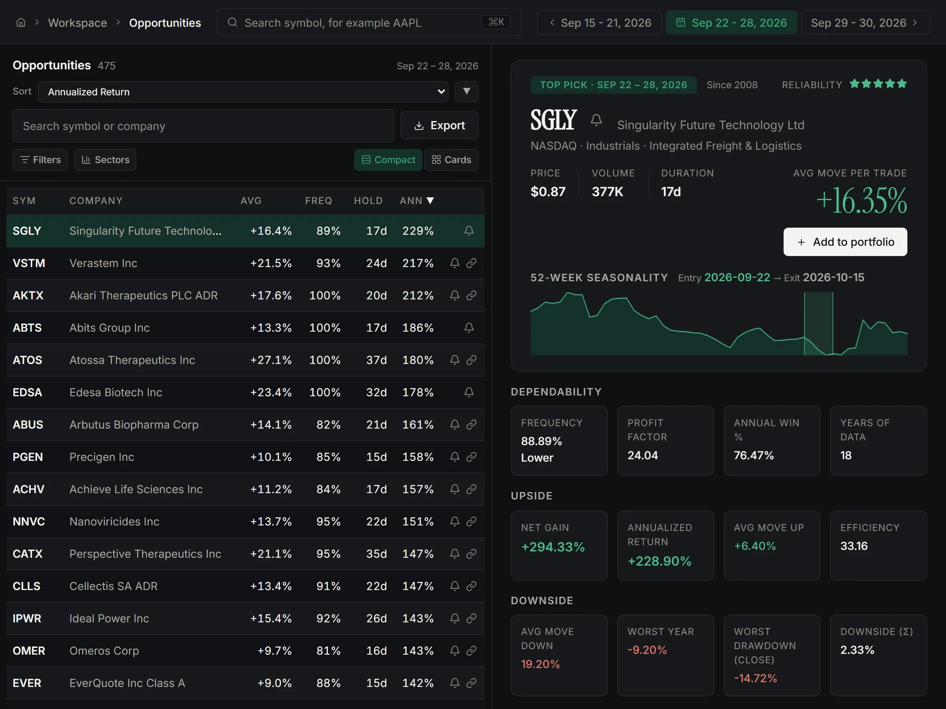Open Workspace breadcrumb link
Screen dimensions: 946x709
[77, 23]
